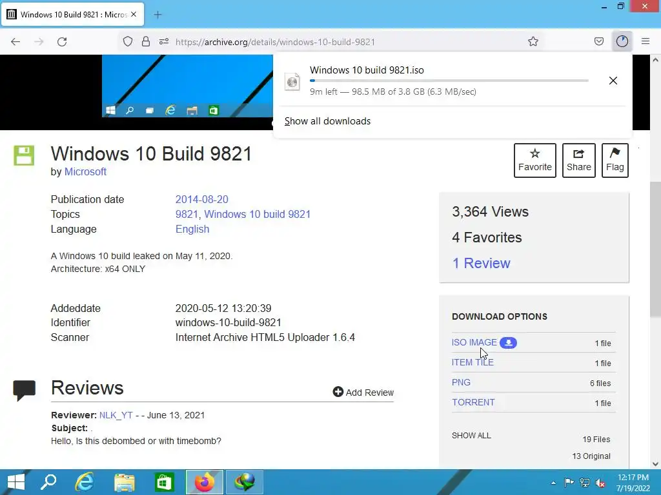Open the 1 Review link
661x495 pixels.
click(481, 263)
